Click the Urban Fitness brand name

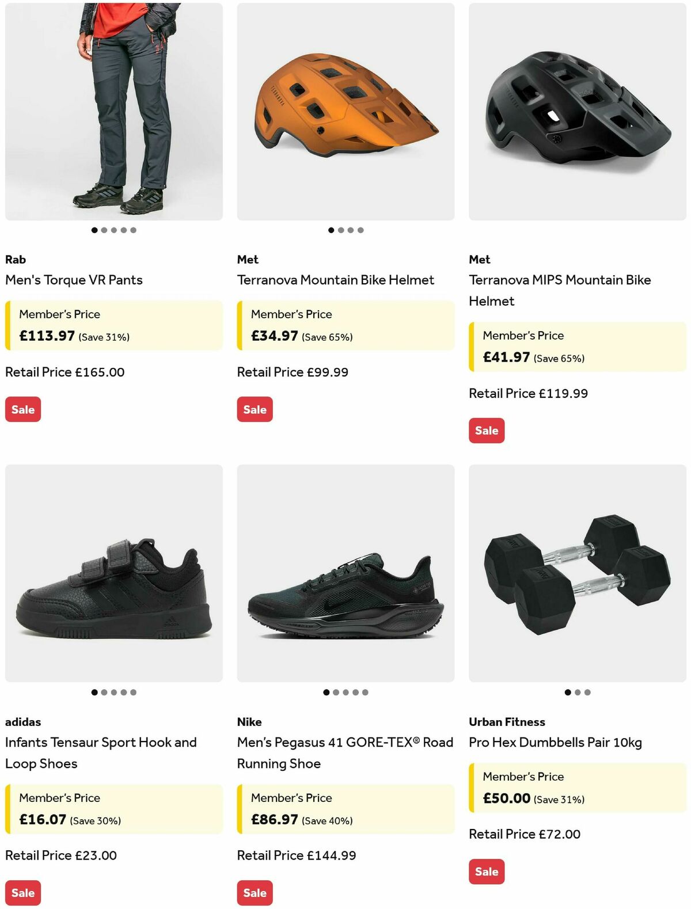click(506, 721)
